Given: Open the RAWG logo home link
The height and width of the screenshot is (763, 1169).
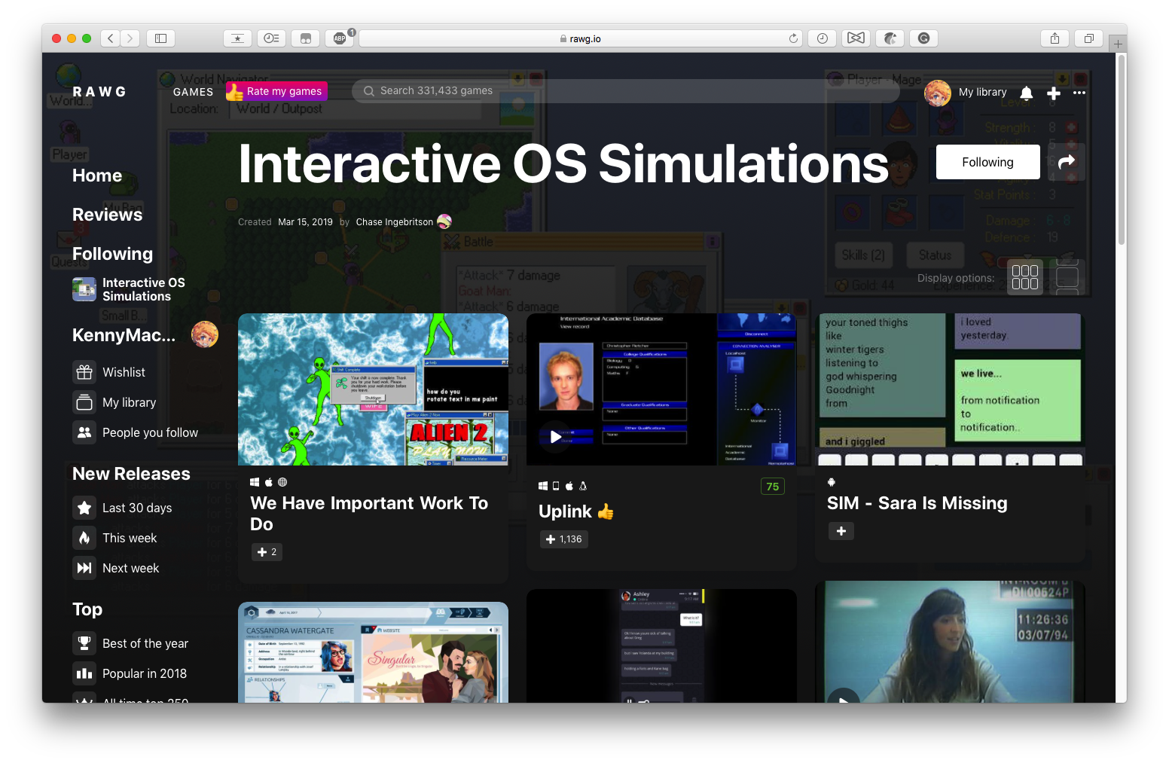Looking at the screenshot, I should click(x=99, y=92).
